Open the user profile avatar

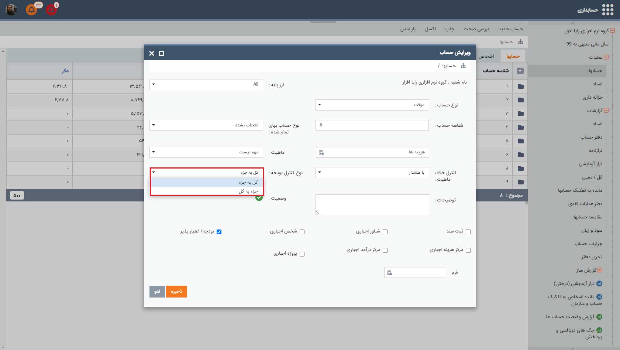(11, 10)
